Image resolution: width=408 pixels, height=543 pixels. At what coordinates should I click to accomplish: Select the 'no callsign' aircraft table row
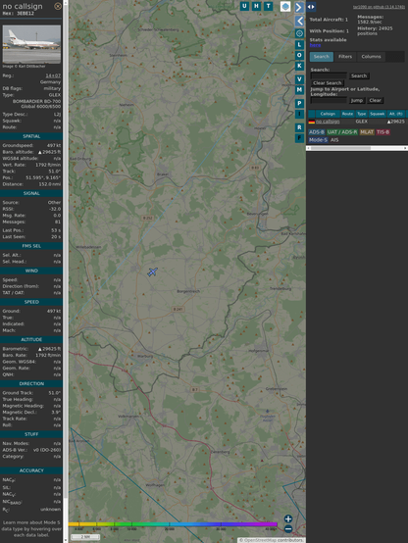pyautogui.click(x=357, y=122)
